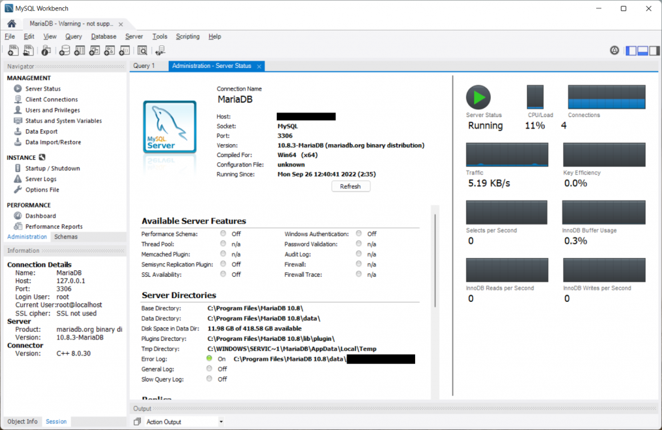
Task: Click the Error Log green On indicator
Action: pyautogui.click(x=209, y=358)
